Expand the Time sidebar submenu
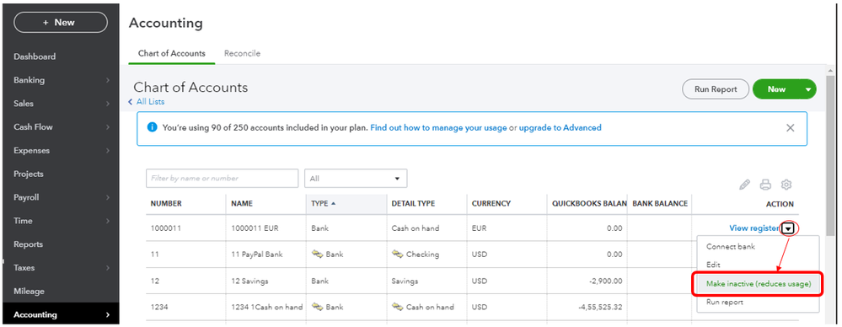This screenshot has height=327, width=842. (108, 221)
